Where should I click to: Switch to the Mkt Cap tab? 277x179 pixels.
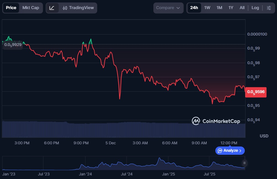[31, 8]
